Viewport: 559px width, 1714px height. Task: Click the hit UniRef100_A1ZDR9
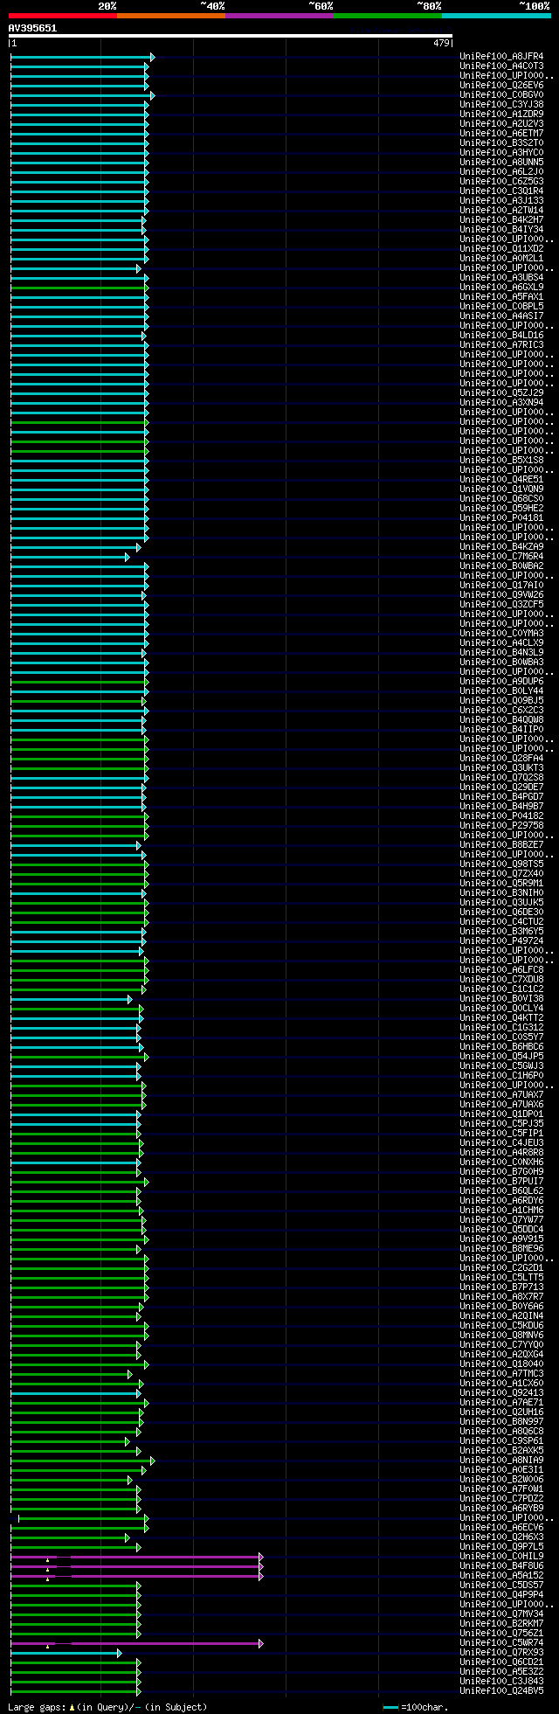pos(501,114)
